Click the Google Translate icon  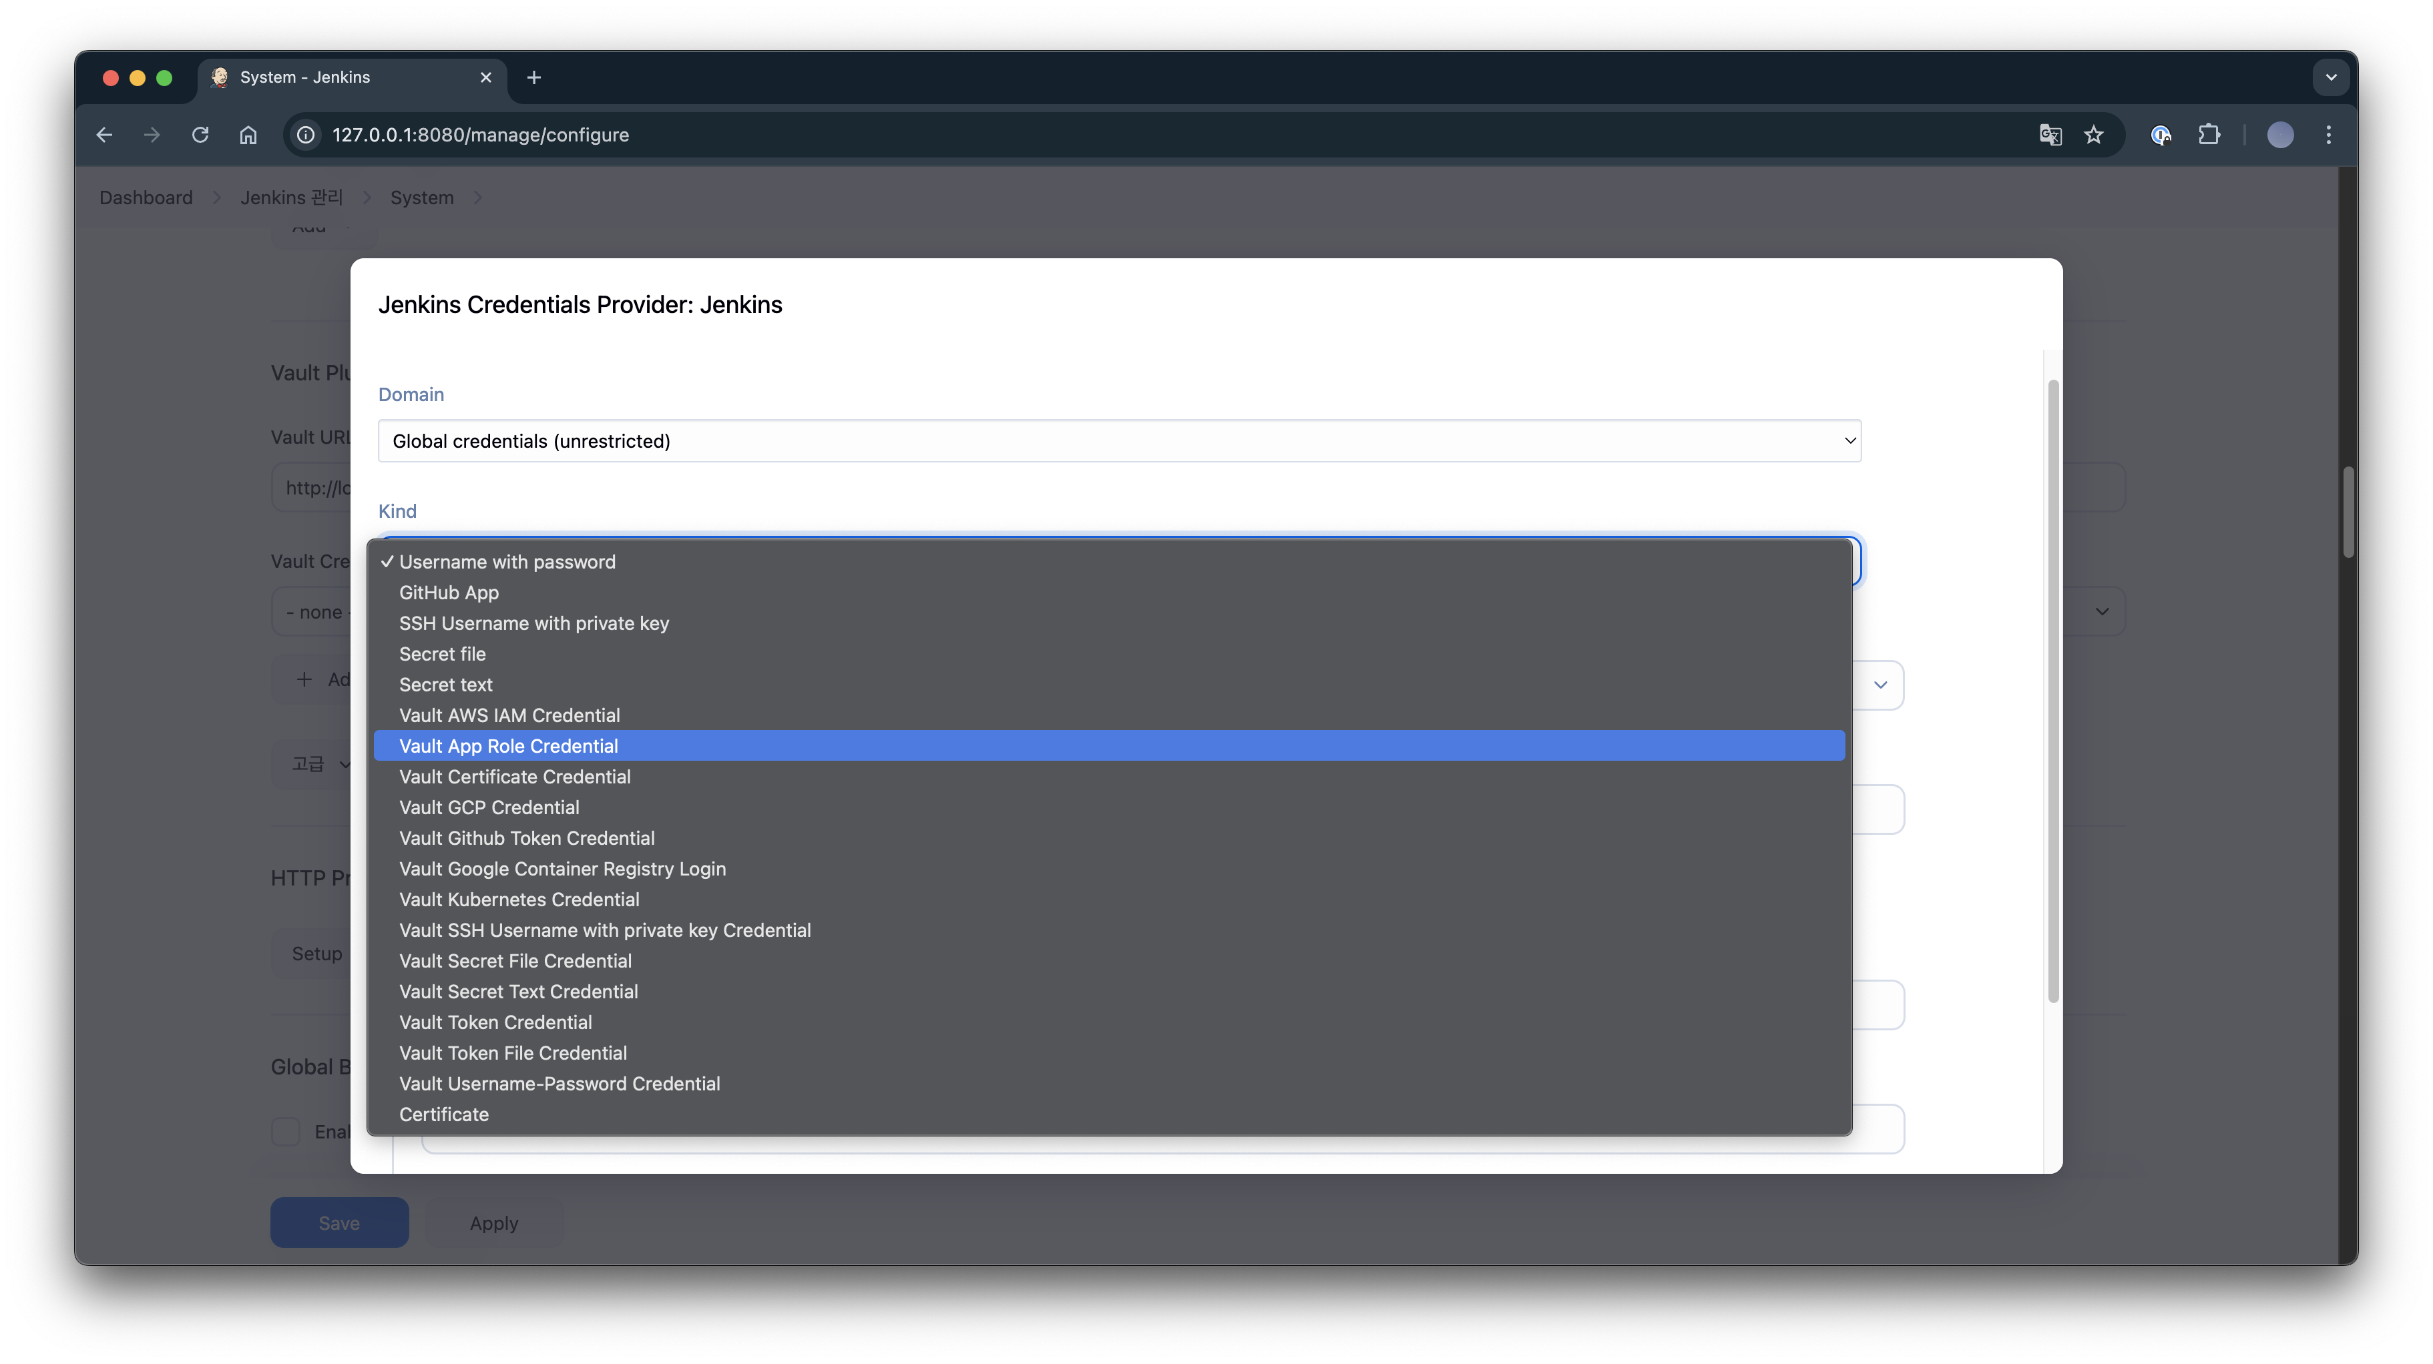click(2050, 135)
